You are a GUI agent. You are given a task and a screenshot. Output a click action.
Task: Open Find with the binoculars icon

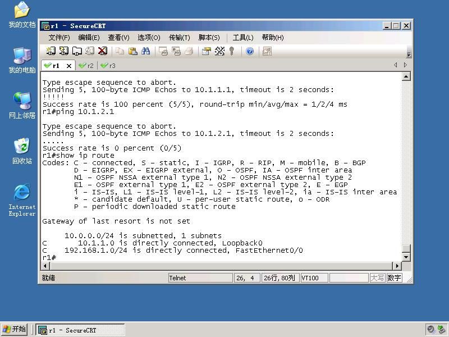(145, 51)
